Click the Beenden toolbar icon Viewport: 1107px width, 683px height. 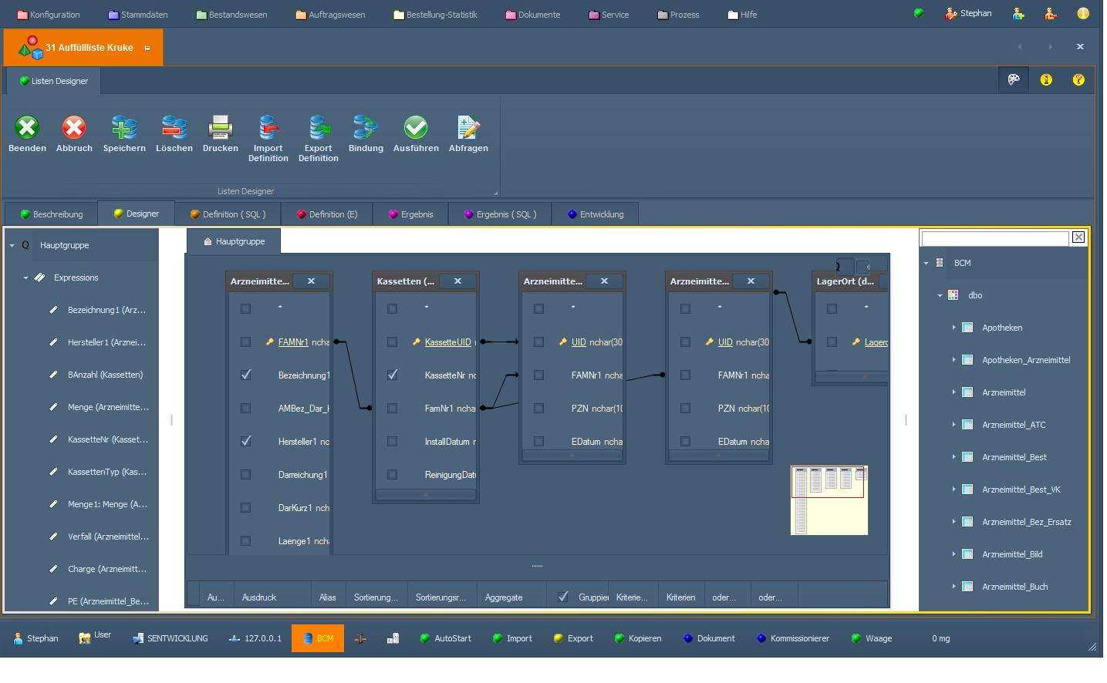point(27,128)
